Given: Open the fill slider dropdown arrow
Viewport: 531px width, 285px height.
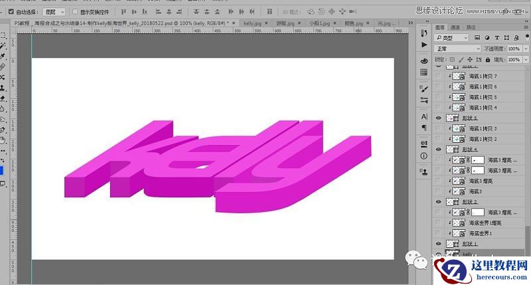Looking at the screenshot, I should pos(526,60).
